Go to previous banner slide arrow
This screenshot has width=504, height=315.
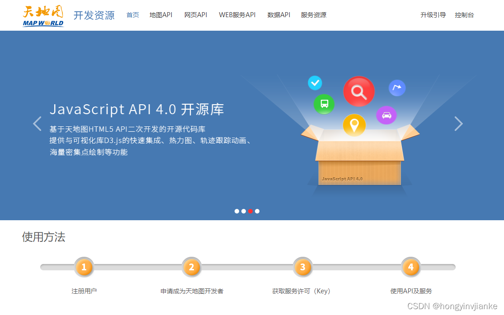click(37, 124)
